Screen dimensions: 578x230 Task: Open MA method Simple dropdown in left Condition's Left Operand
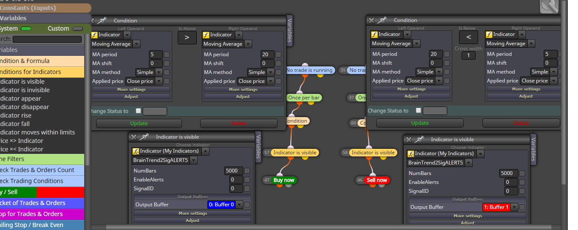tap(159, 72)
